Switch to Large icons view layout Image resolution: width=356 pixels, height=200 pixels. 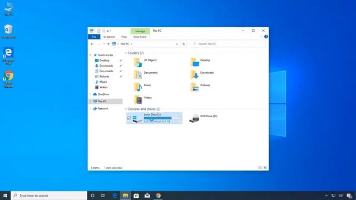[265, 168]
